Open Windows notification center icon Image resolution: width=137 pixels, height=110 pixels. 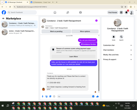click(133, 106)
